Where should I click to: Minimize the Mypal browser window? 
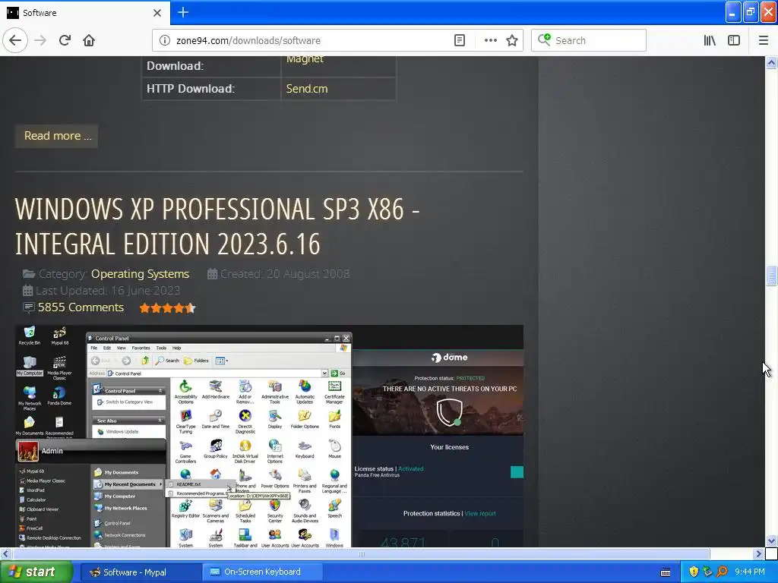tap(733, 12)
